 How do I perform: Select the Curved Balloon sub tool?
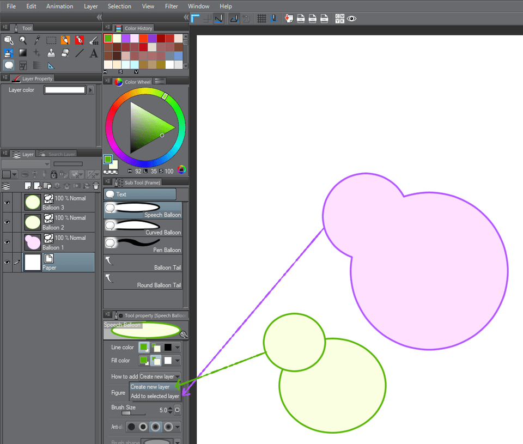[143, 227]
